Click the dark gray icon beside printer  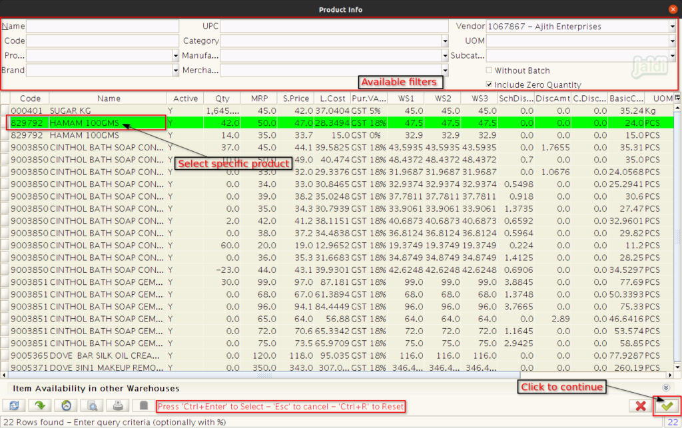pos(144,406)
